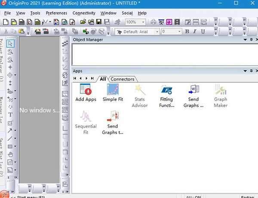
Task: Toggle Bold text formatting
Action: (187, 31)
